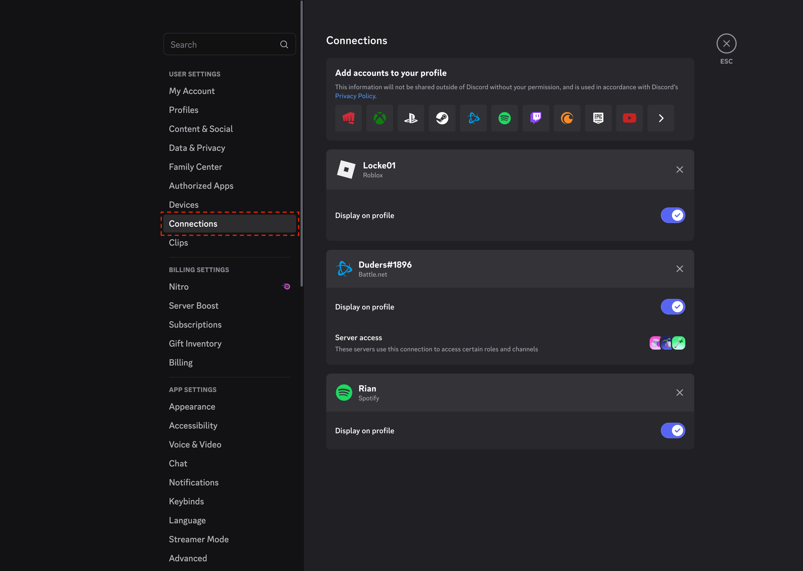Click the Rian account name
The height and width of the screenshot is (571, 803).
tap(367, 388)
